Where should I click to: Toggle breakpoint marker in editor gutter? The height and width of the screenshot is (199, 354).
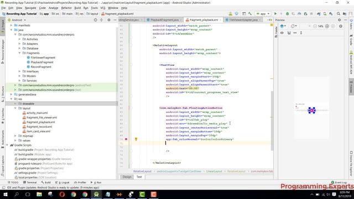click(126, 139)
